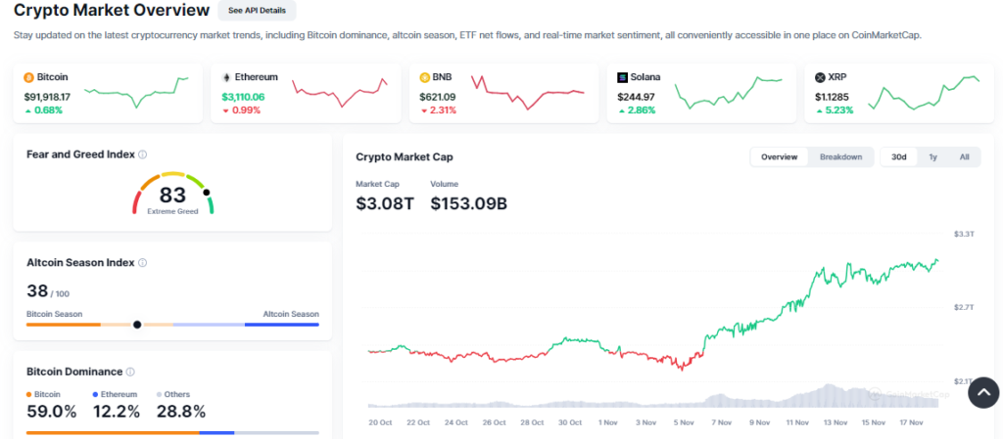Click the Solana sparkline chart

coord(729,93)
